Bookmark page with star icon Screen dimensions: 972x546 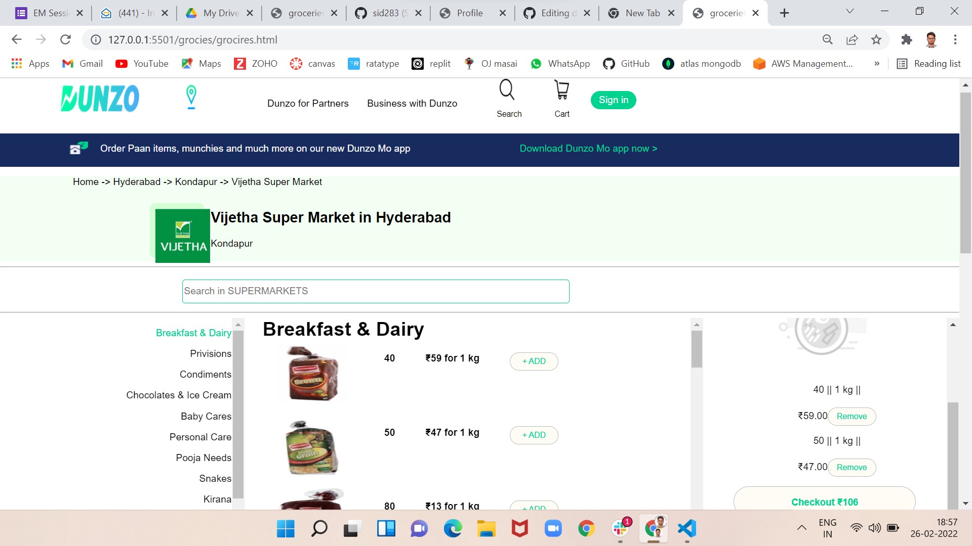point(876,39)
